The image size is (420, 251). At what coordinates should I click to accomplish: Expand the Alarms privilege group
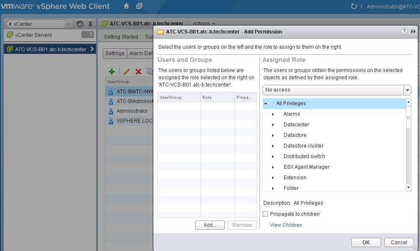pos(273,114)
